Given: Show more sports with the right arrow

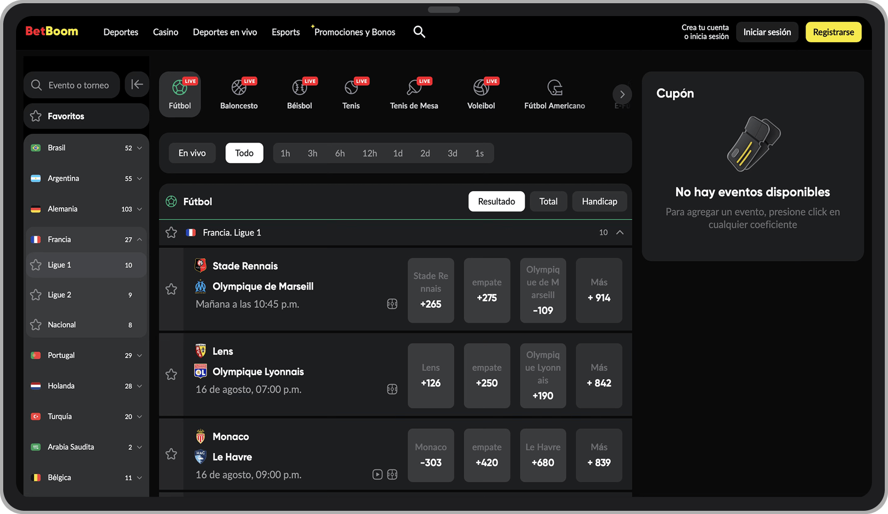Looking at the screenshot, I should coord(622,94).
